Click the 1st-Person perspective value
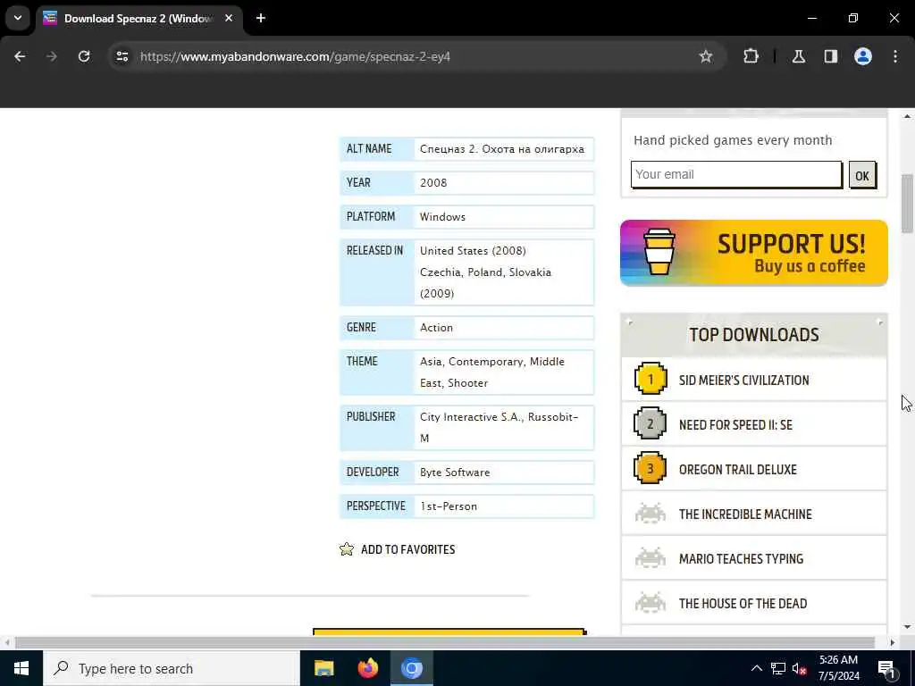This screenshot has width=915, height=686. [x=449, y=506]
